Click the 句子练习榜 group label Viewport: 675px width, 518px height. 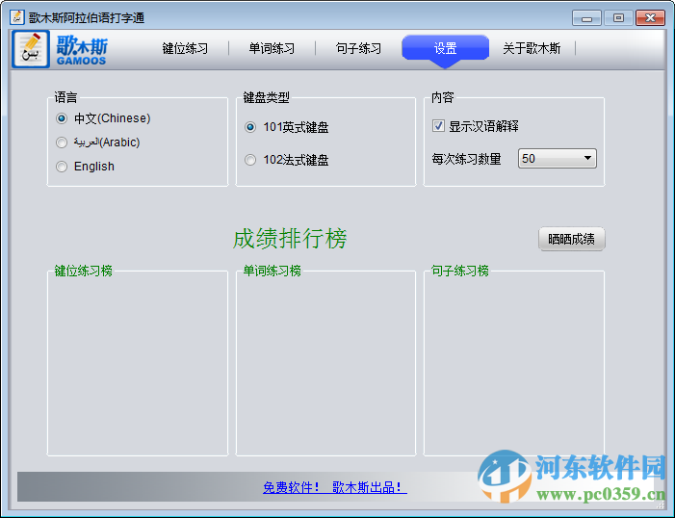pos(459,271)
